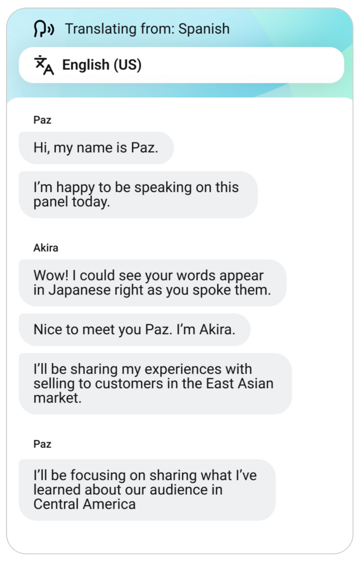Click the translate icon beside English (US)
This screenshot has height=564, width=359.
pyautogui.click(x=43, y=64)
